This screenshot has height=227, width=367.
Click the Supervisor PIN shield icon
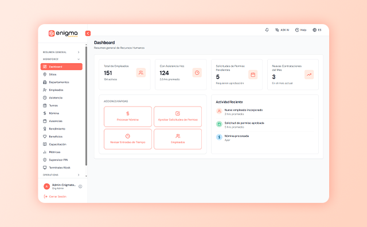tap(45, 160)
